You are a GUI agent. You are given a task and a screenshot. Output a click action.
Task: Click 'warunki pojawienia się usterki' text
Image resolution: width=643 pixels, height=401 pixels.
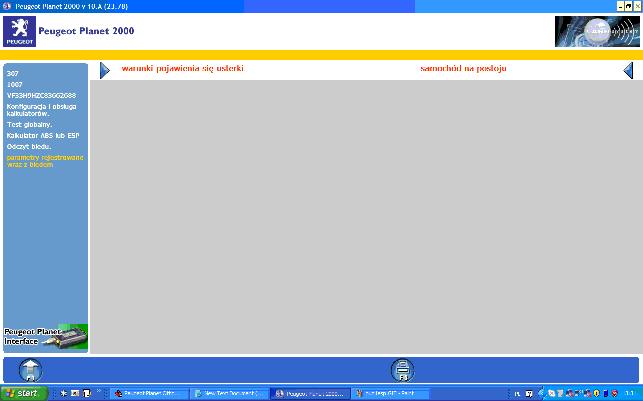coord(182,69)
